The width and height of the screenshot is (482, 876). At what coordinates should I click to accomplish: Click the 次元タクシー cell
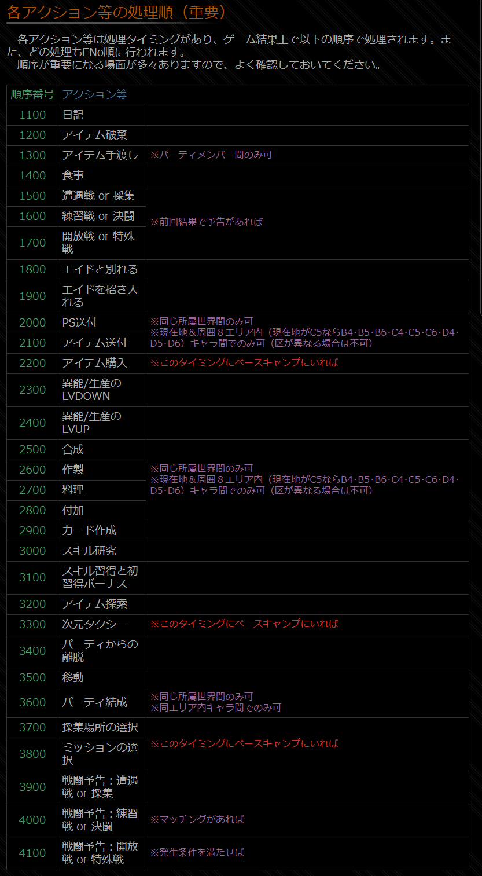[102, 625]
